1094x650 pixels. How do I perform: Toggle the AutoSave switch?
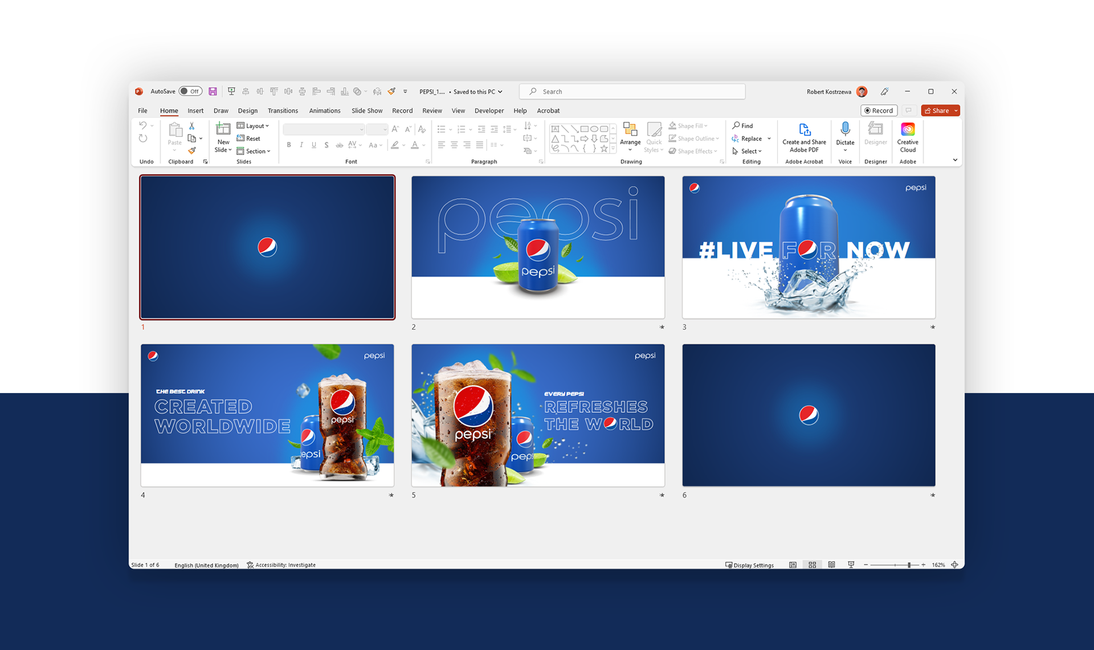190,91
